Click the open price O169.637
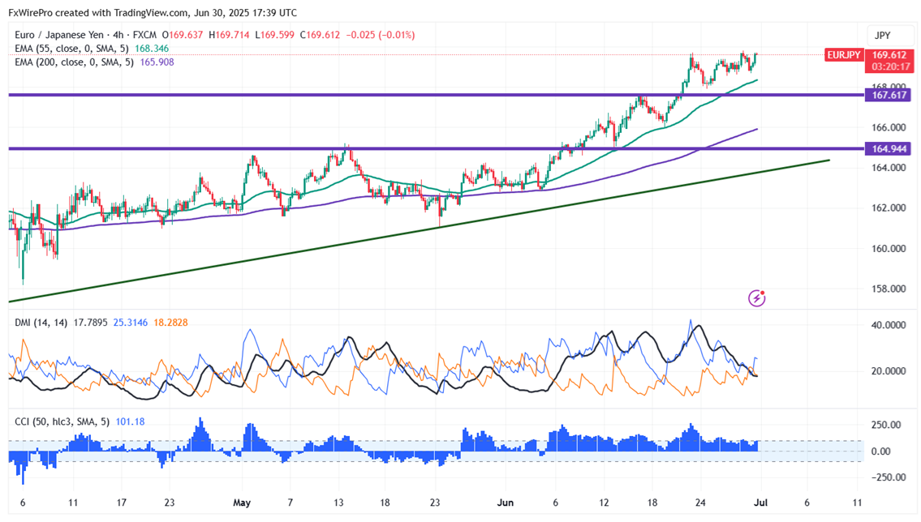921x522 pixels. [x=182, y=35]
